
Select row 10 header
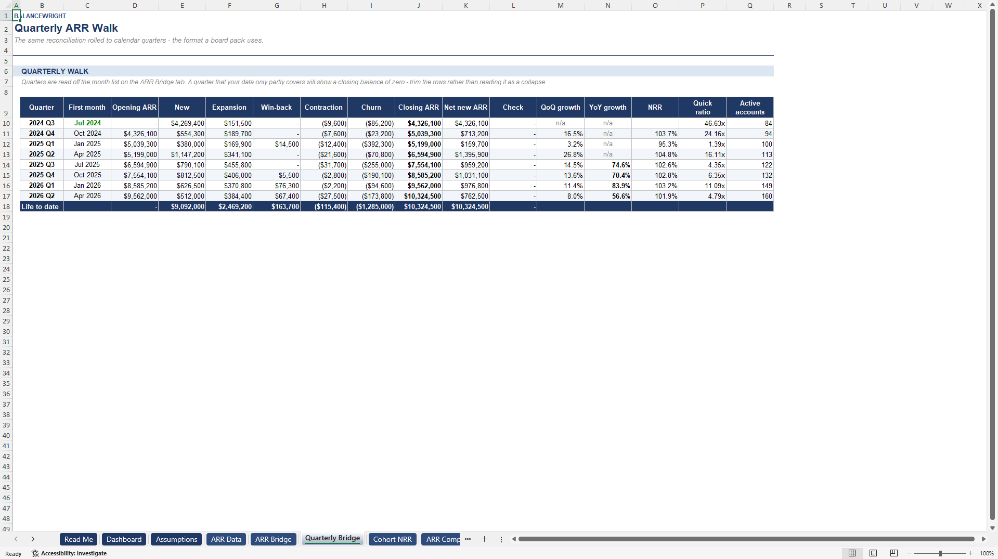point(6,123)
